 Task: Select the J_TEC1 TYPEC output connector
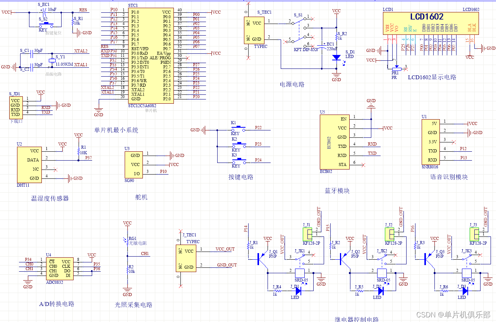coord(186,259)
